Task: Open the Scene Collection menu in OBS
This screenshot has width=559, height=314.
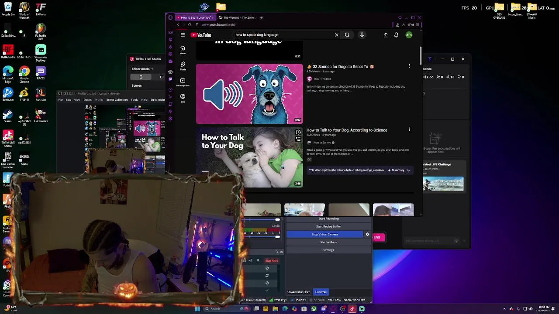Action: (x=117, y=100)
